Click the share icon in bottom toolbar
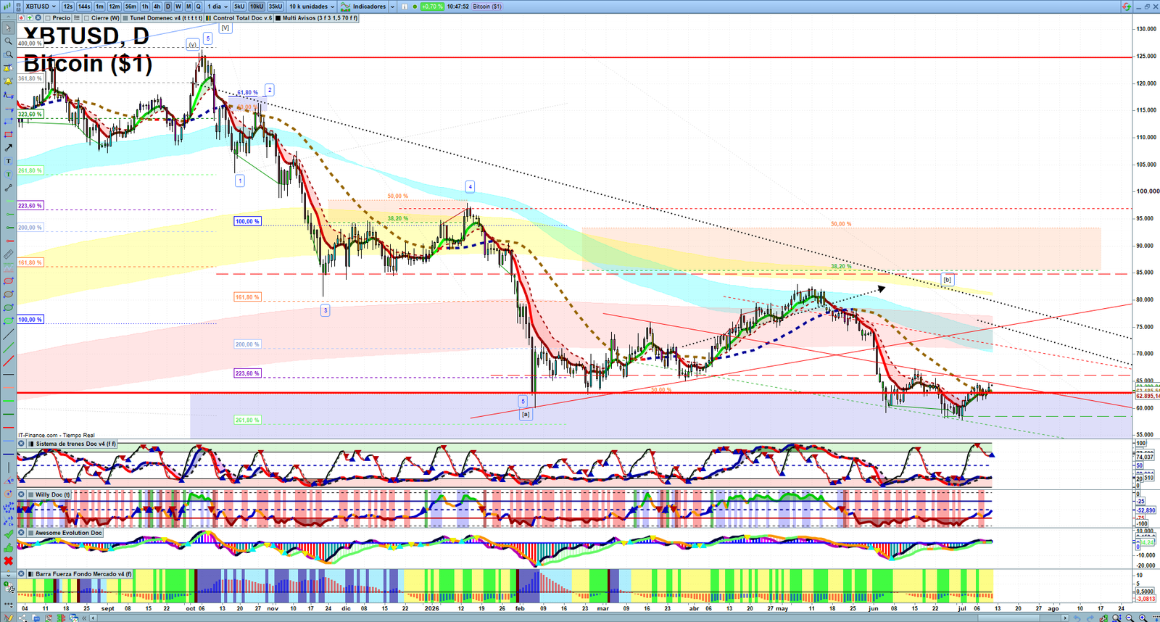Image resolution: width=1160 pixels, height=622 pixels. [x=22, y=618]
